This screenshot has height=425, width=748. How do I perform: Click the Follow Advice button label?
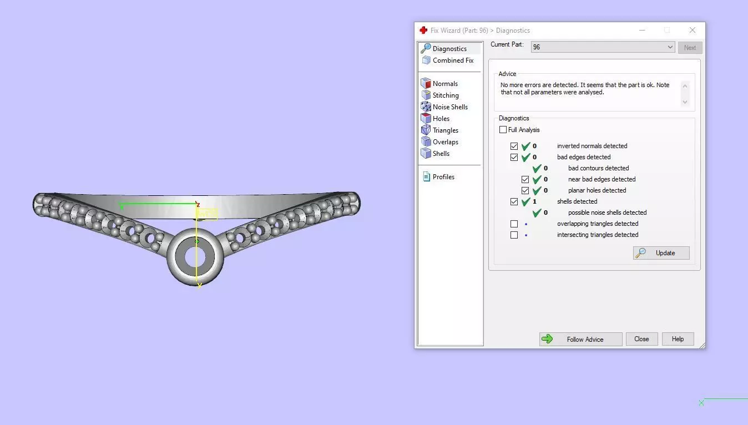coord(585,340)
